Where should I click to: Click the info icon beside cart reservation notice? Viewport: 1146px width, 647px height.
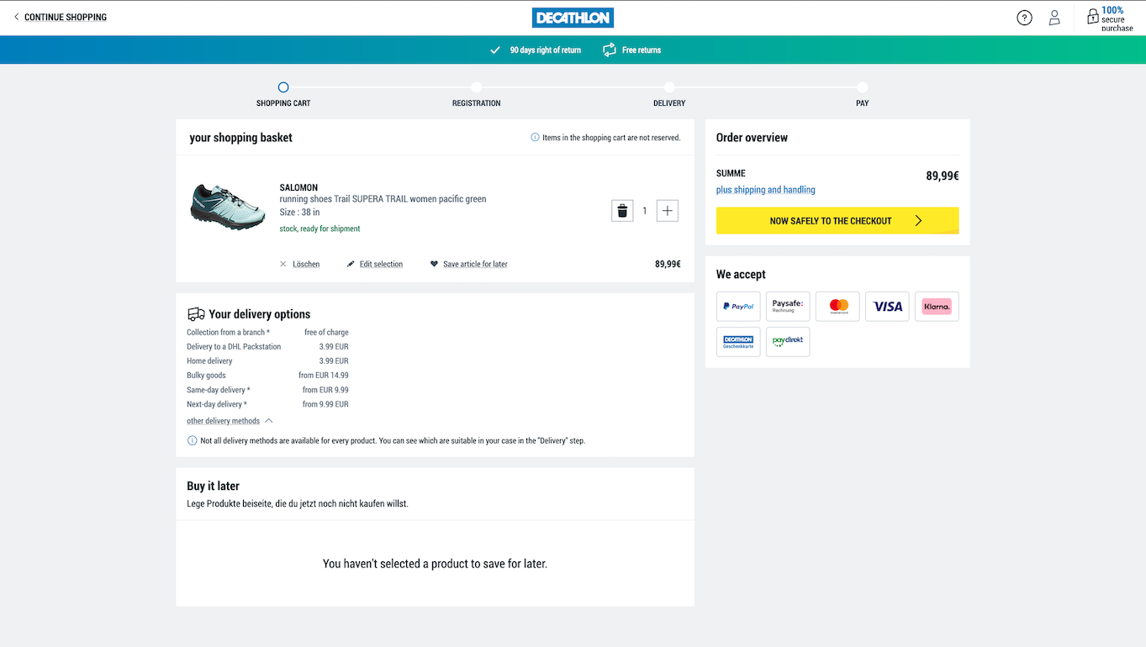(535, 138)
